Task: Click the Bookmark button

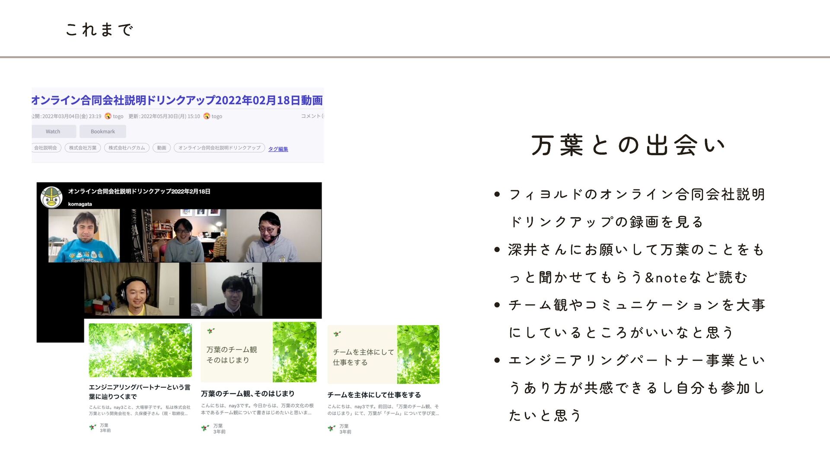Action: click(x=102, y=131)
